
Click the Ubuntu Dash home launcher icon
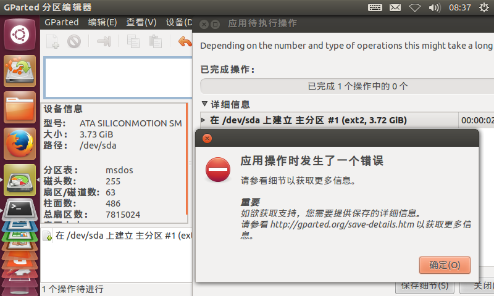click(20, 35)
